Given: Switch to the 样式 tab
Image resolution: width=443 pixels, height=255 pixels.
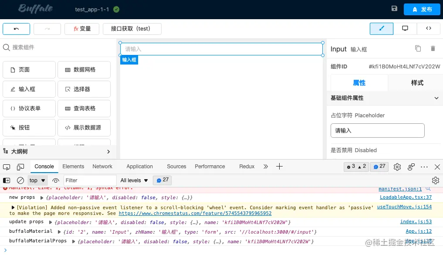Looking at the screenshot, I should (x=417, y=83).
